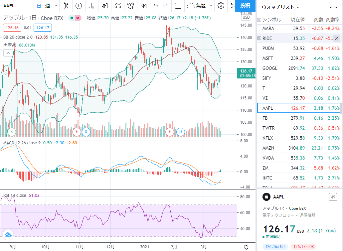Redo the chart action
The height and width of the screenshot is (251, 343).
pyautogui.click(x=165, y=6)
